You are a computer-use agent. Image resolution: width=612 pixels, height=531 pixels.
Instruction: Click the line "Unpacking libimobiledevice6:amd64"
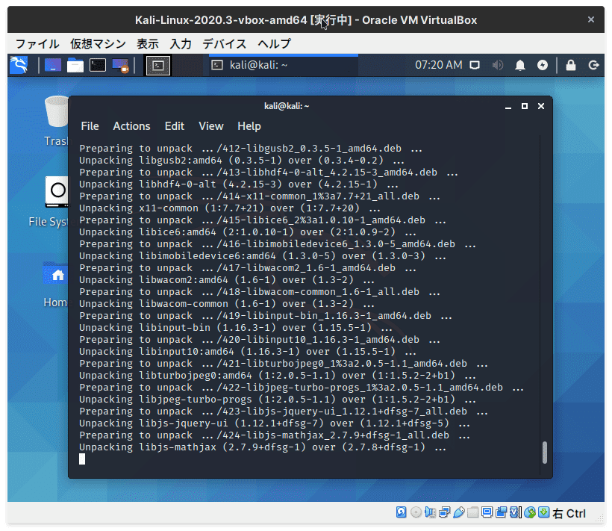pos(262,256)
